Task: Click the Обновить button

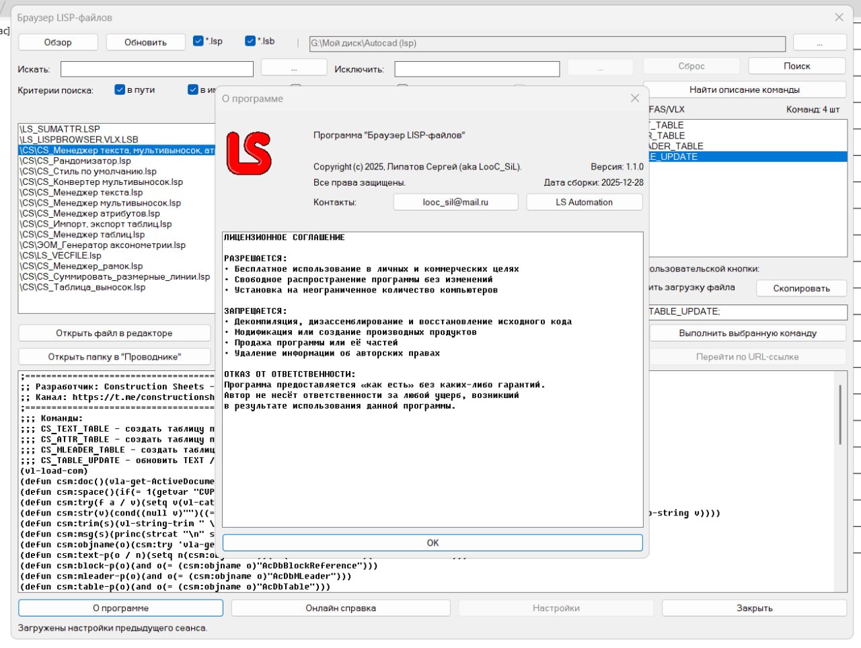Action: click(145, 42)
